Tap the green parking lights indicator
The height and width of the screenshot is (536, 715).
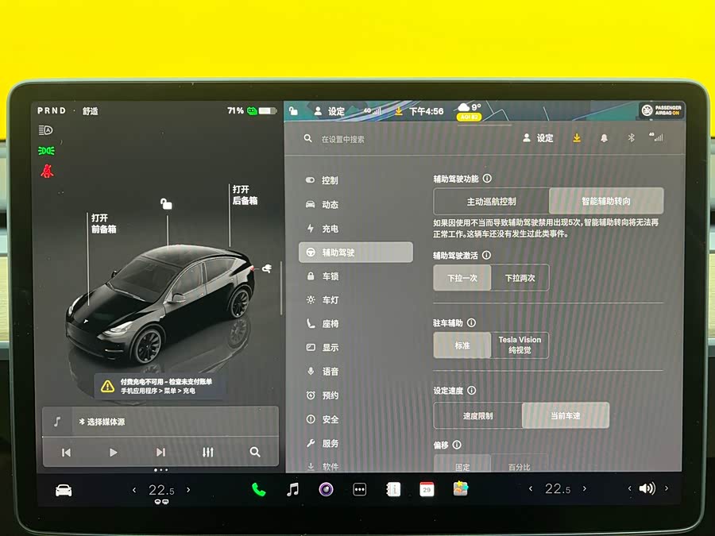point(46,150)
